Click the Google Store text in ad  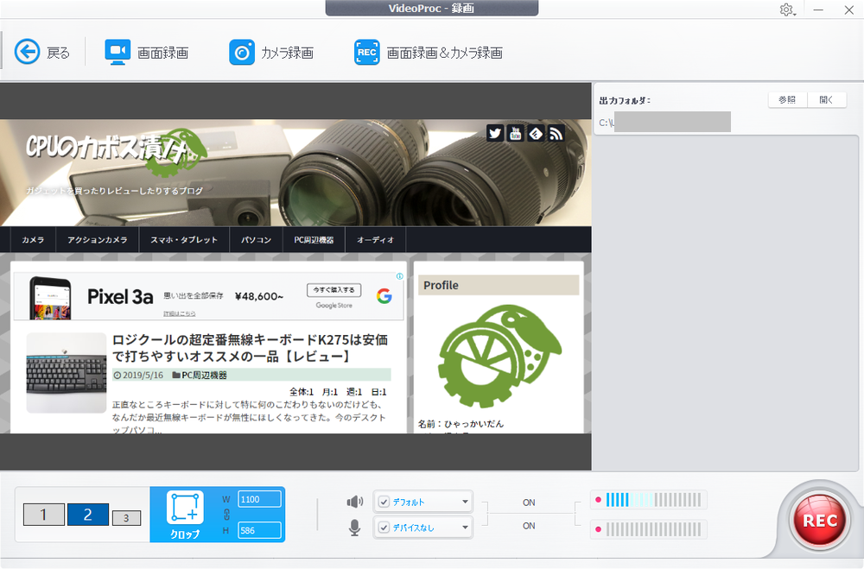point(334,305)
